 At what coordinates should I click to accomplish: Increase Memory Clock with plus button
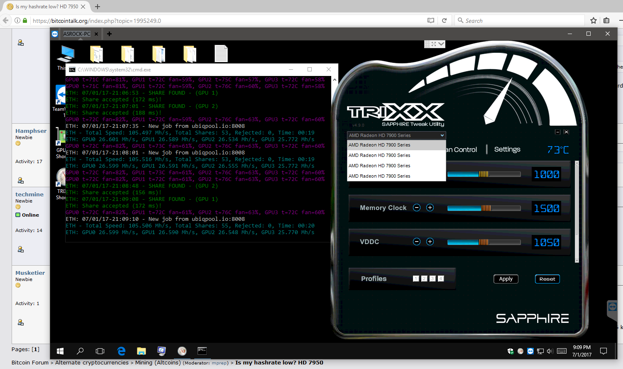click(430, 208)
